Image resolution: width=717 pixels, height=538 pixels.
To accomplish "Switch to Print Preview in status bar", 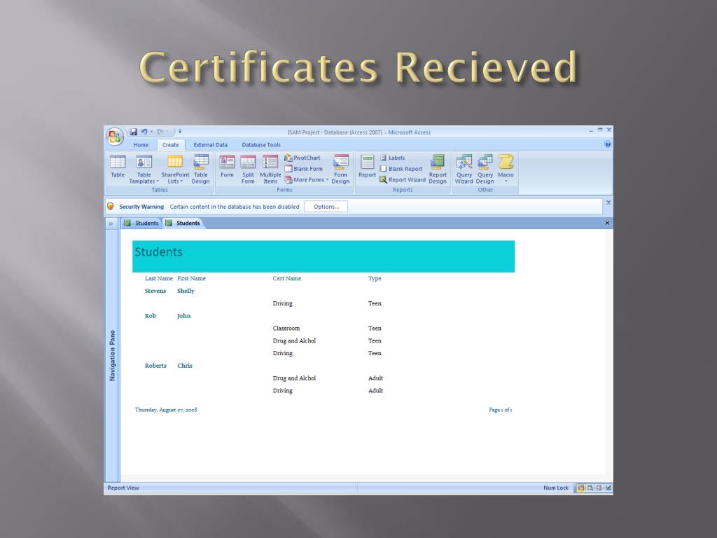I will (590, 488).
